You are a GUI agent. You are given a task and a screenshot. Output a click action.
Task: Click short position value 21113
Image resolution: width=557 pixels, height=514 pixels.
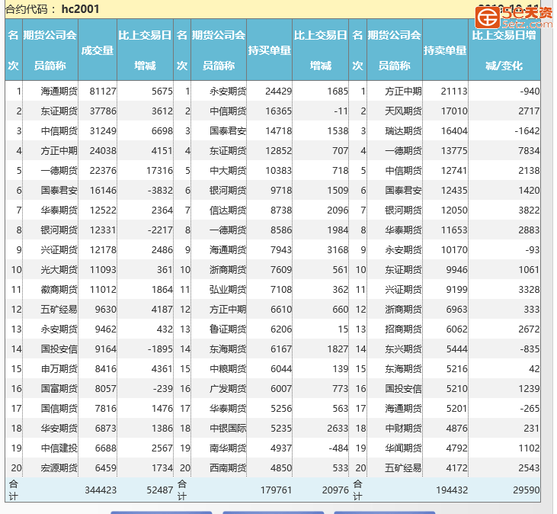click(x=454, y=92)
